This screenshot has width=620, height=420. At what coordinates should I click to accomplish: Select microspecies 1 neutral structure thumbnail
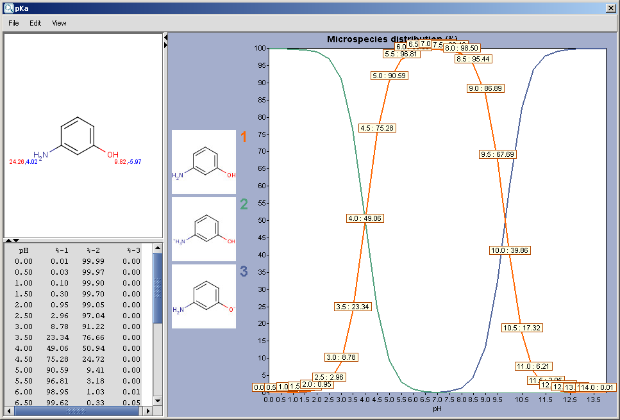[x=203, y=162]
